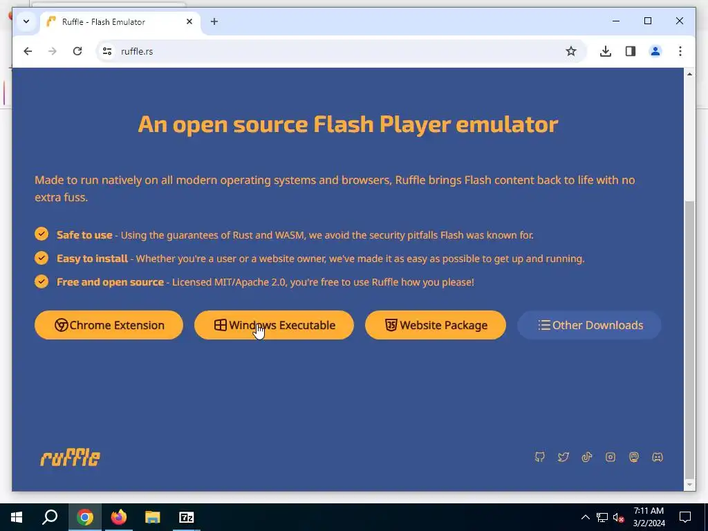The height and width of the screenshot is (531, 708).
Task: Open Ruffle's Mastodon icon link
Action: tap(634, 457)
